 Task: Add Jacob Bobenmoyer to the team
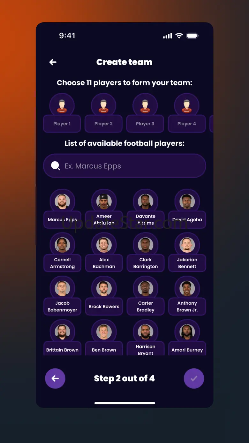(x=62, y=306)
